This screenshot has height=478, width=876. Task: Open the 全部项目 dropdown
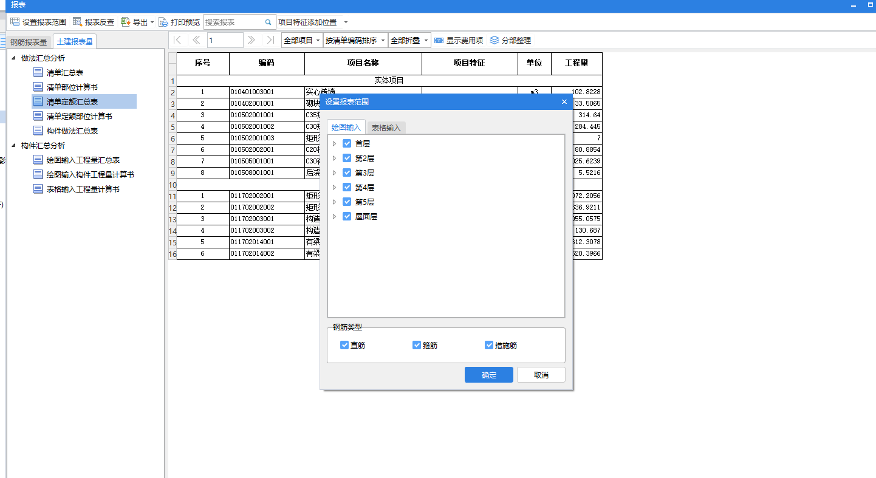302,40
